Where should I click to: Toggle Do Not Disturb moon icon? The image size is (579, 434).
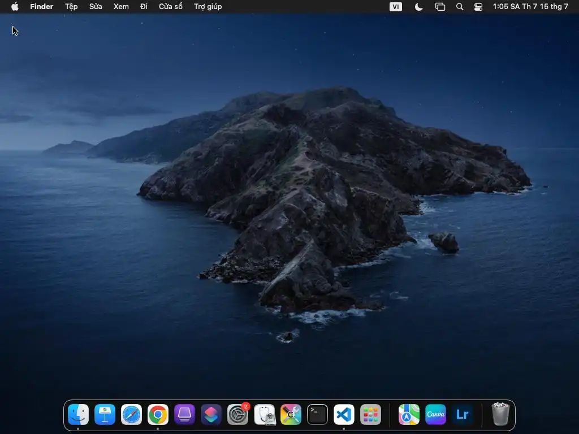[419, 7]
